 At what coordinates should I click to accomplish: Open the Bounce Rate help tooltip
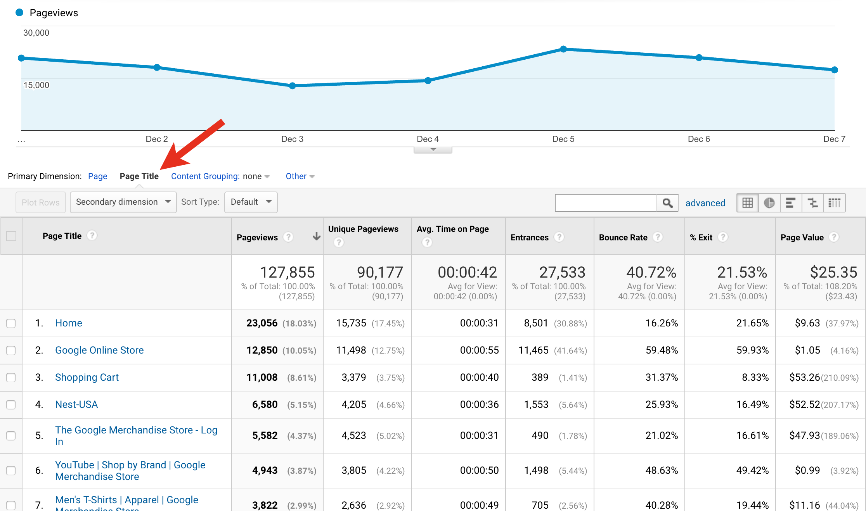pos(658,237)
